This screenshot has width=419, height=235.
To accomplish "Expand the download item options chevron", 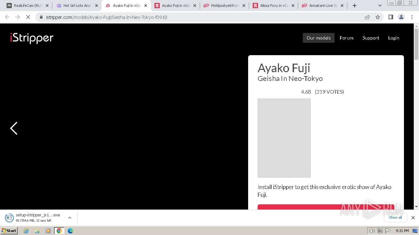I will click(x=70, y=218).
